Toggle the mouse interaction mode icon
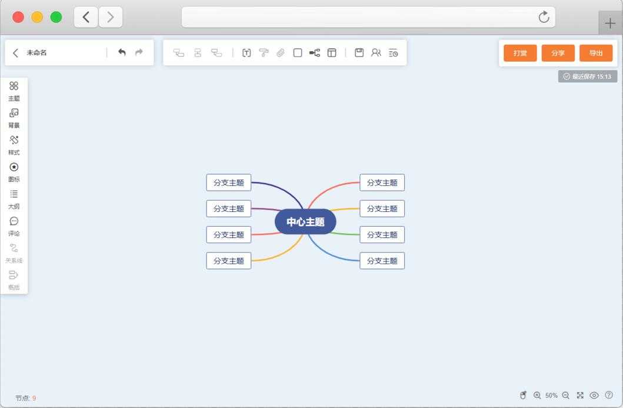The image size is (623, 408). click(x=523, y=396)
